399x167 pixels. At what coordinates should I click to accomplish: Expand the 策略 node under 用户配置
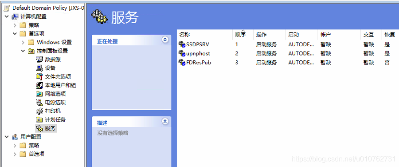coord(15,146)
